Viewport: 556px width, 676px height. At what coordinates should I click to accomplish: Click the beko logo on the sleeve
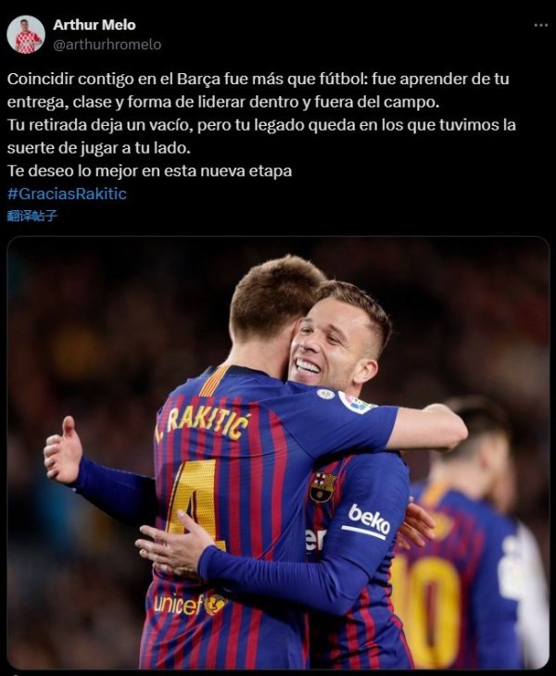(x=369, y=520)
